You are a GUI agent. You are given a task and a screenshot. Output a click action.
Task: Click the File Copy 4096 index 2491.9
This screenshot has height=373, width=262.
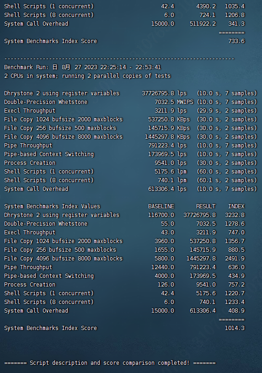click(x=235, y=259)
